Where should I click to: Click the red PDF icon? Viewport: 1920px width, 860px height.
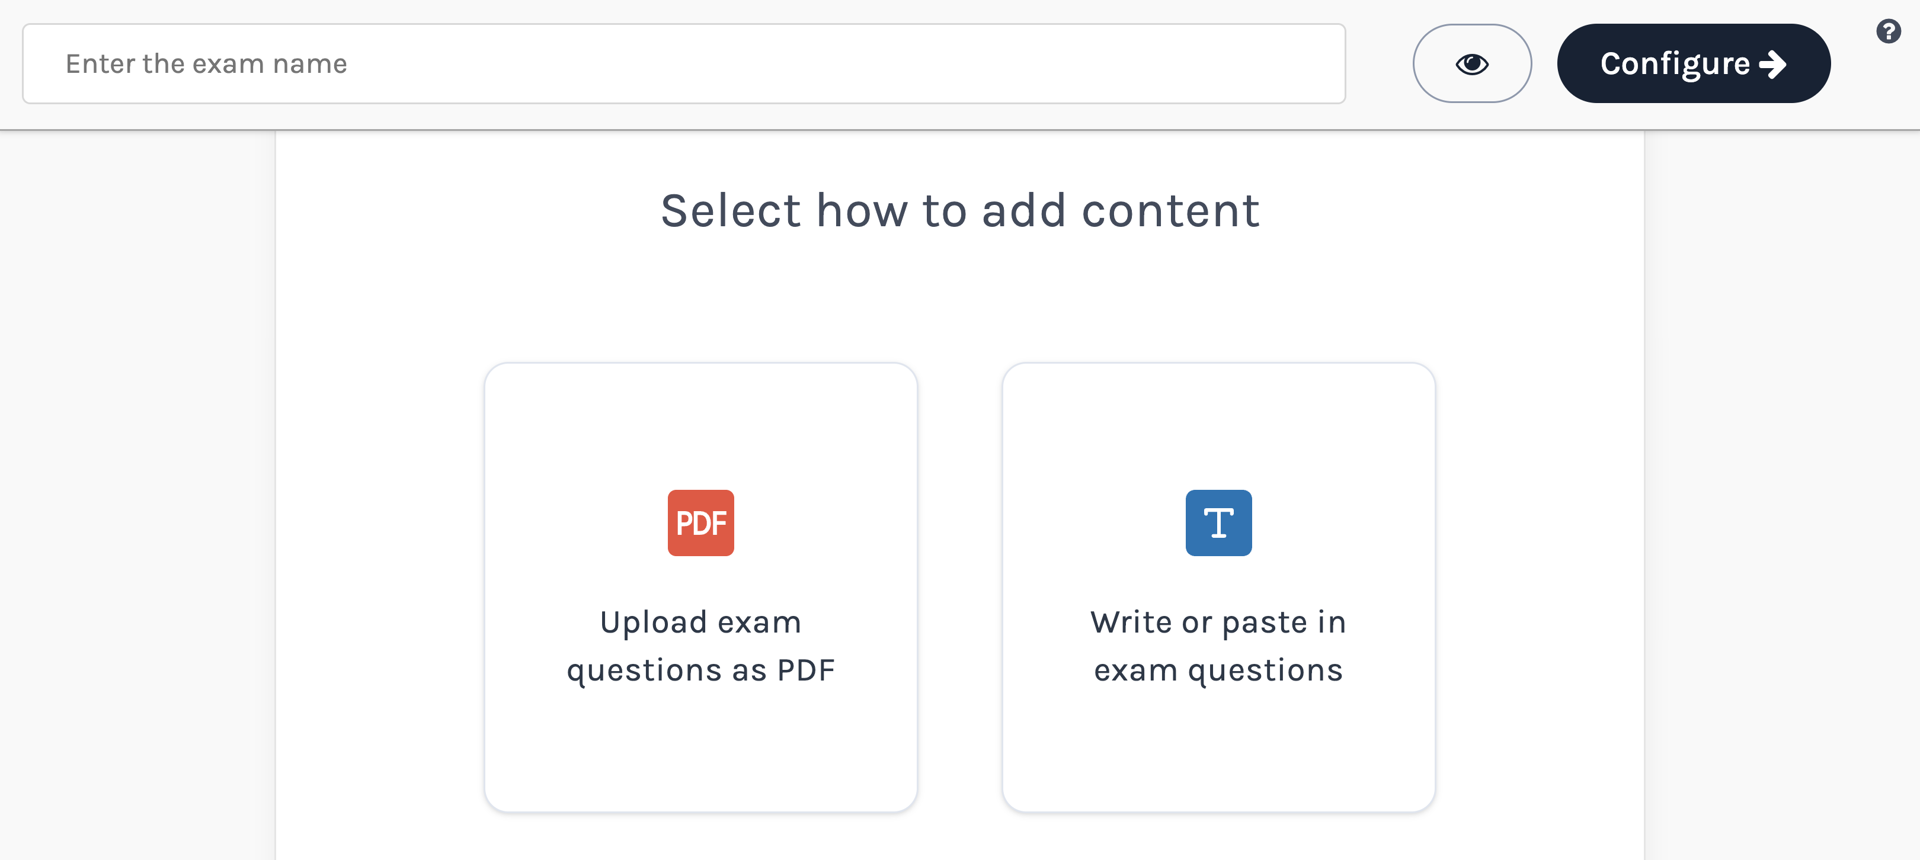[x=700, y=522]
